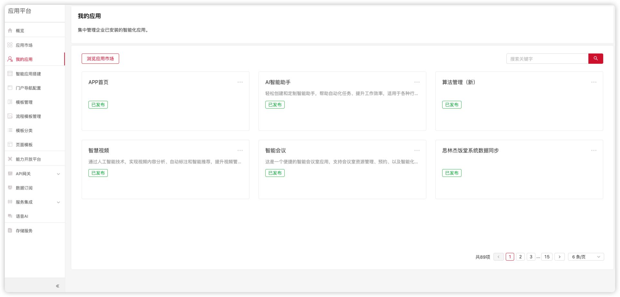This screenshot has height=297, width=620.
Task: Go to next page with right arrow
Action: (x=560, y=257)
